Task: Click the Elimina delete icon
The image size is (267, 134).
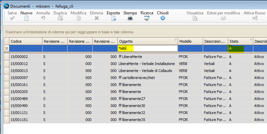Action: 97,18
